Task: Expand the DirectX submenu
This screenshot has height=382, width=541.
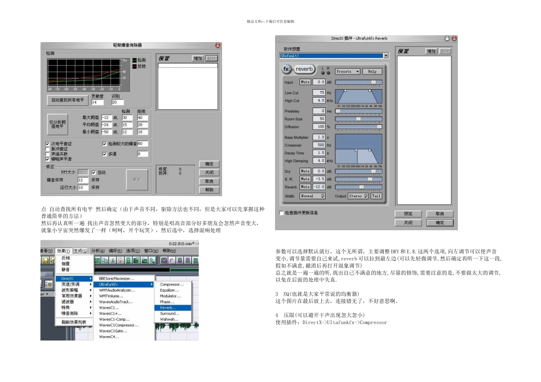Action: 74,279
